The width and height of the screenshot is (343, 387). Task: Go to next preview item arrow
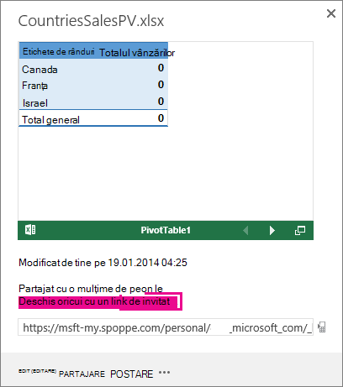point(272,230)
